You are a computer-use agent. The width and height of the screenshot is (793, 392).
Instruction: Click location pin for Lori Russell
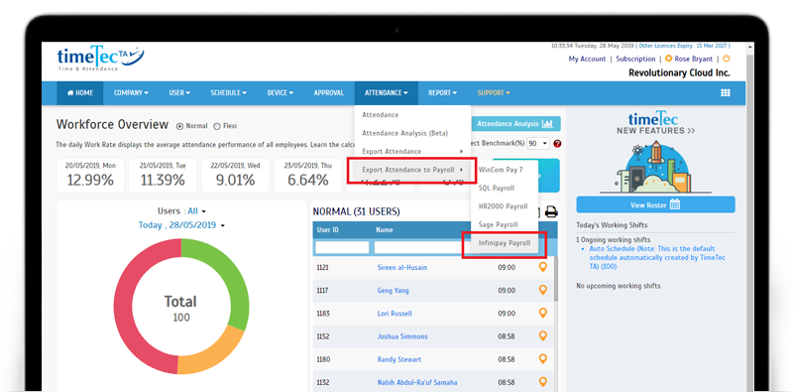[x=542, y=313]
